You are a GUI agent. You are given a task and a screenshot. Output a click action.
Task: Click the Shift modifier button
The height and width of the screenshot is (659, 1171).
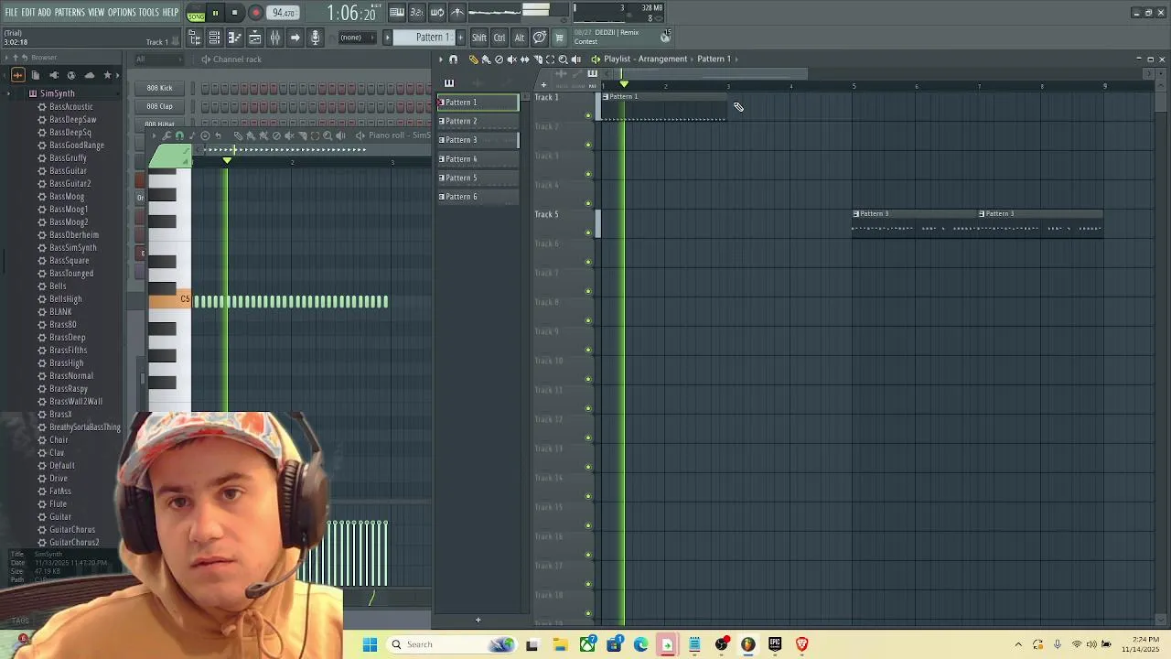[x=479, y=38]
